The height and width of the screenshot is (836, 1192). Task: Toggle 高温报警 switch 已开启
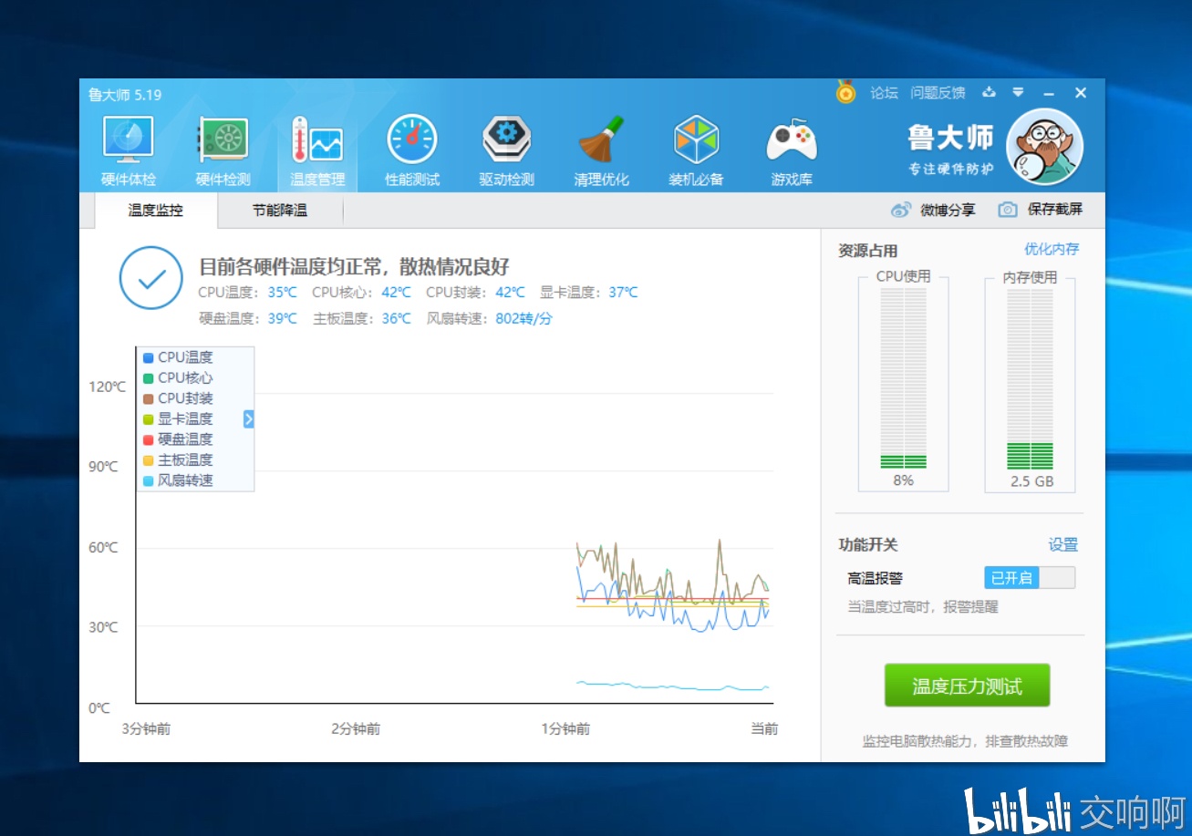1030,578
